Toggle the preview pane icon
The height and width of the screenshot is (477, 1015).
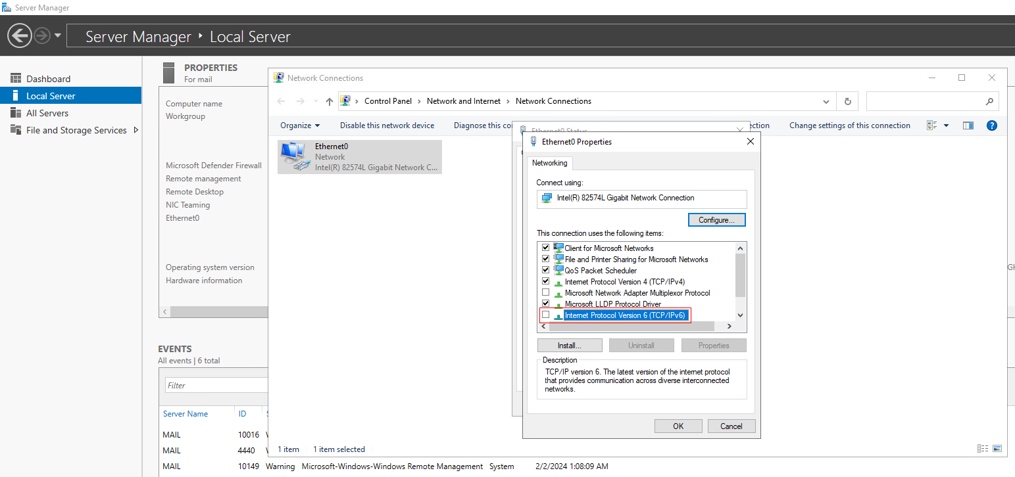click(x=968, y=125)
